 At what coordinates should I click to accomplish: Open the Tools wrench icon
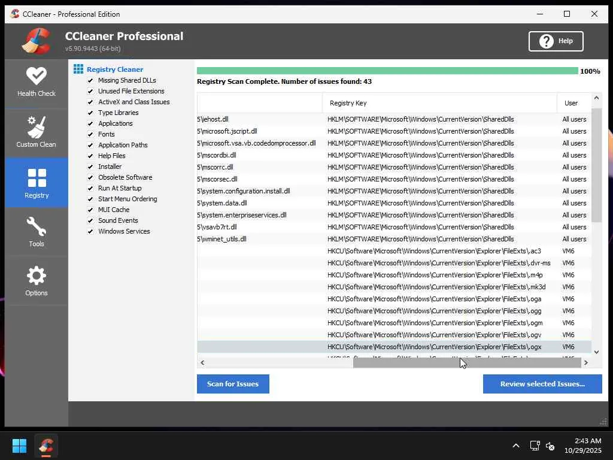37,227
